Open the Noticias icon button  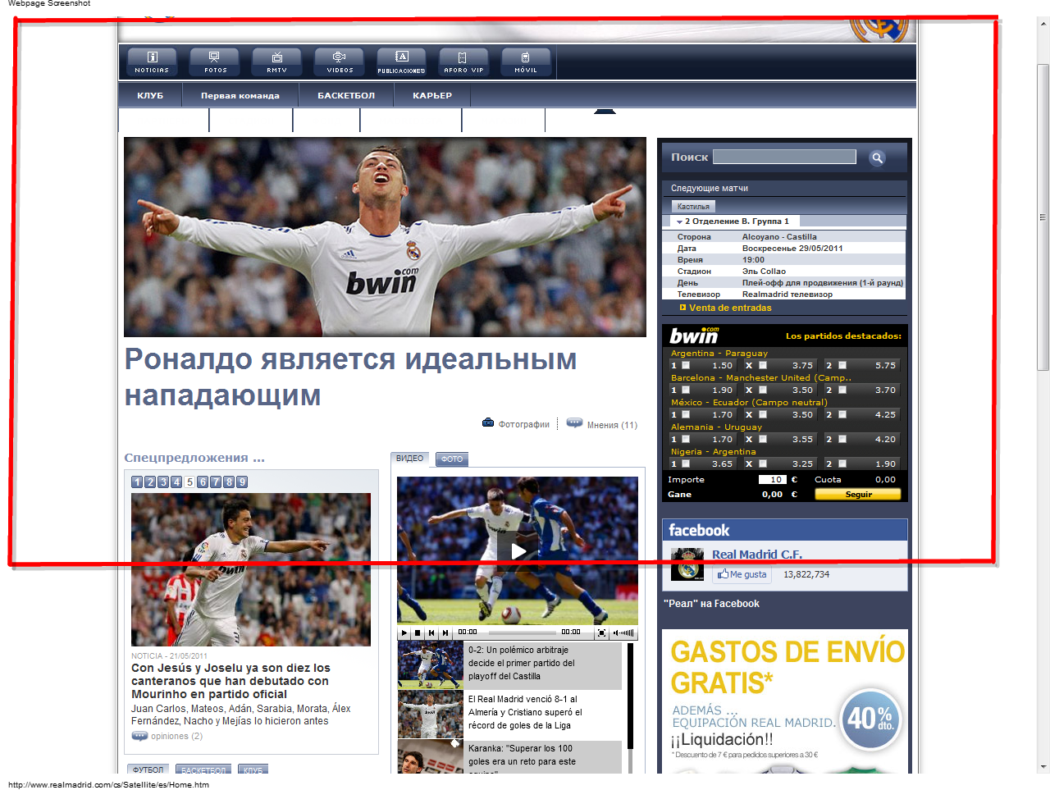click(152, 62)
